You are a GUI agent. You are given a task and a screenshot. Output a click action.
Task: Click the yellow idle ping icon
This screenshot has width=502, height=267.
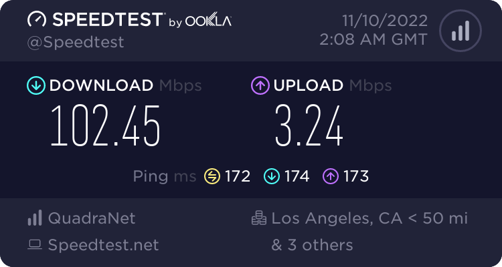212,176
